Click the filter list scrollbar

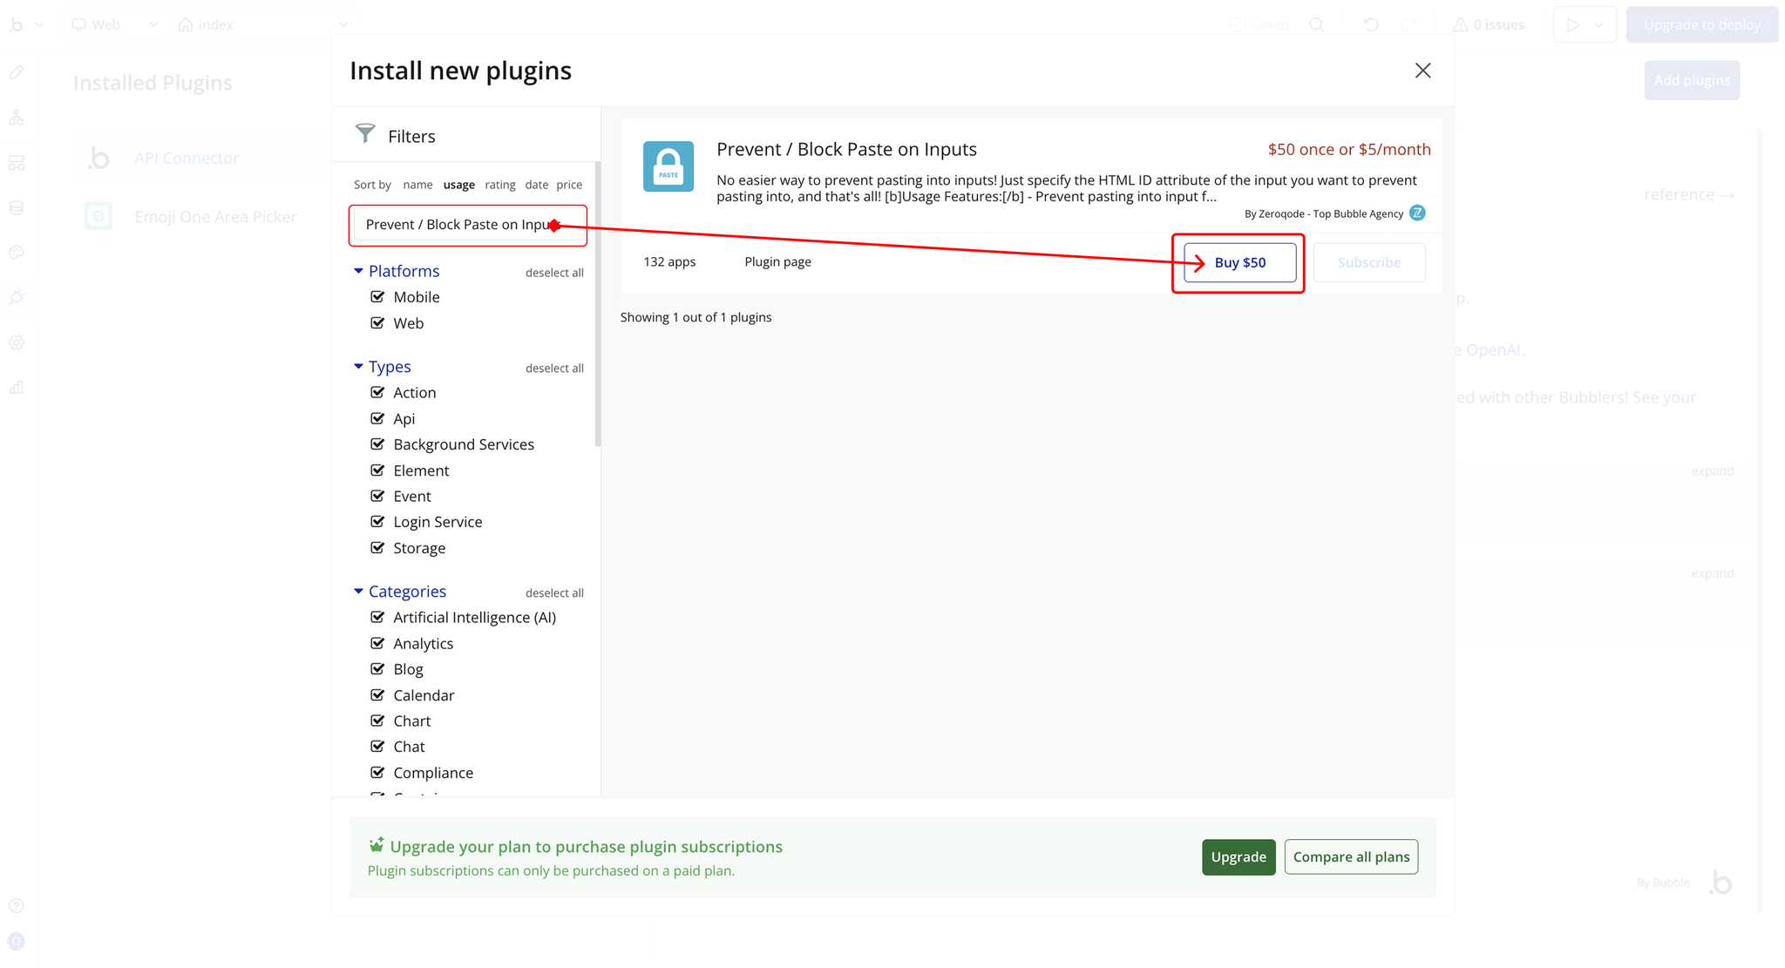(598, 305)
